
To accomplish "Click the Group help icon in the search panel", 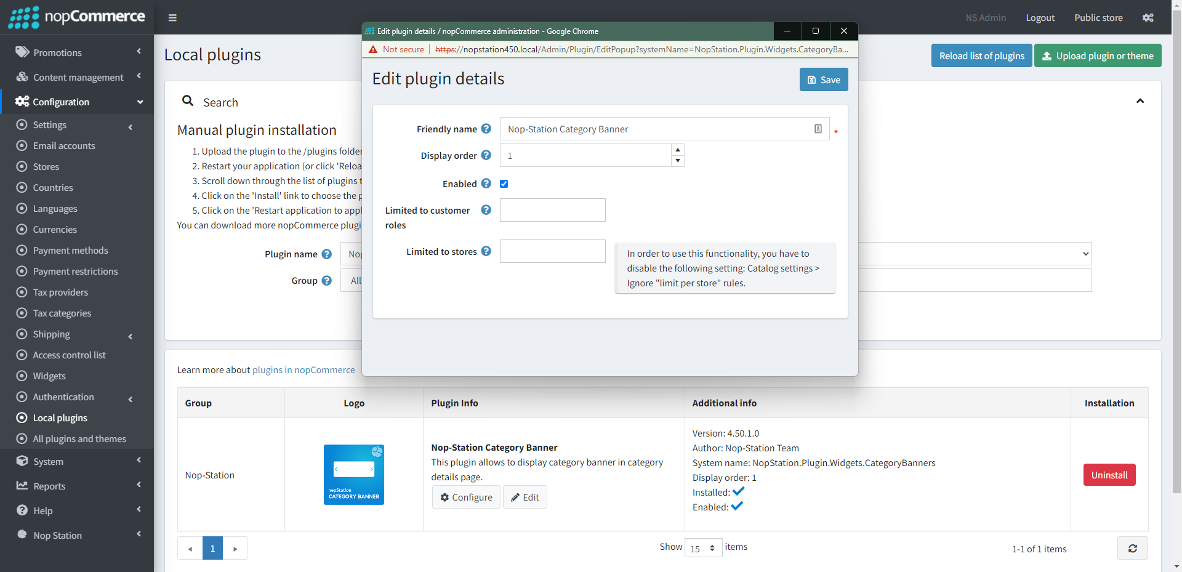I will coord(327,281).
